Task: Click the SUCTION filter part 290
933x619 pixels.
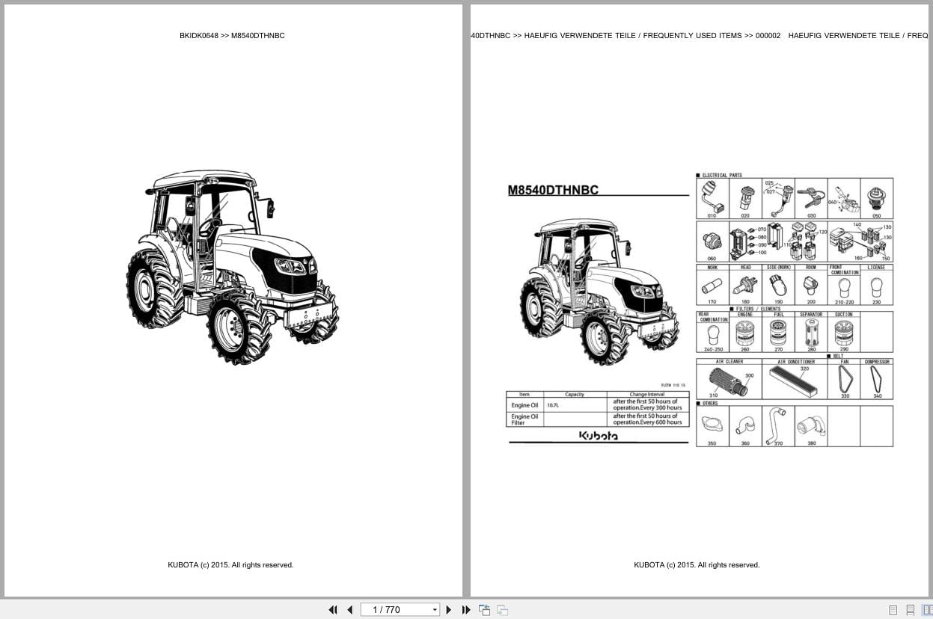Action: coord(844,332)
